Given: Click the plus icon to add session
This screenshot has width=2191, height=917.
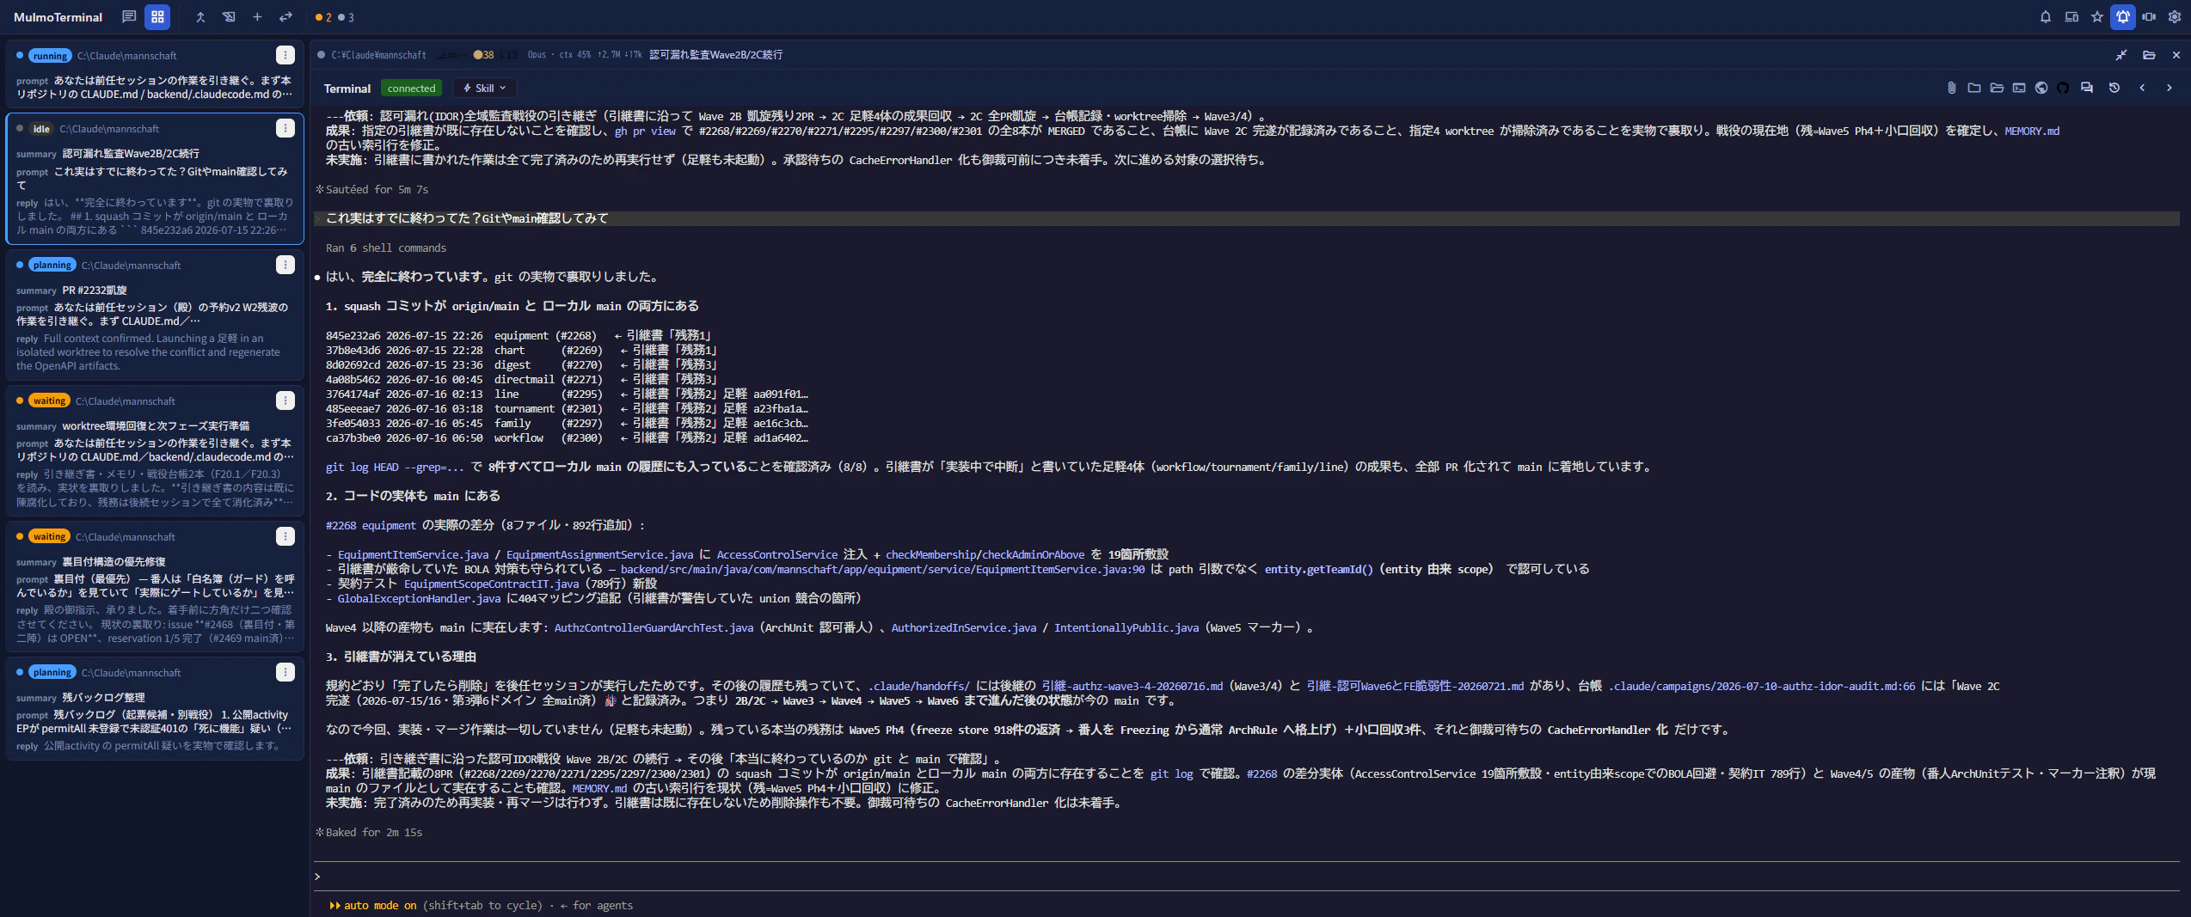Looking at the screenshot, I should (257, 17).
